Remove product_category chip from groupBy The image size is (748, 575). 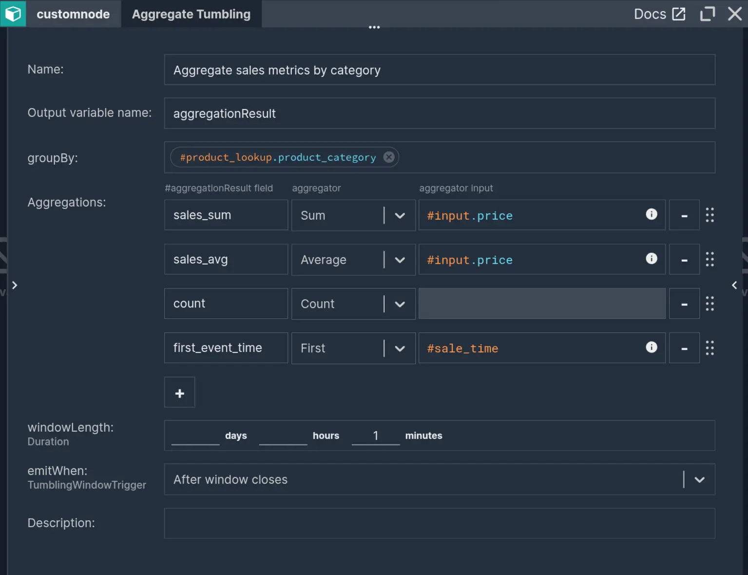point(388,157)
